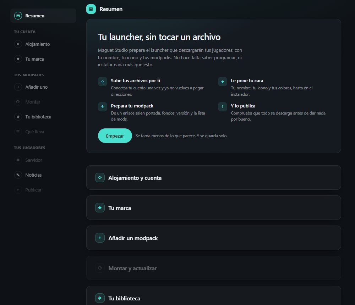The height and width of the screenshot is (305, 355).
Task: Click the Sube tus archivos por ti icon
Action: (103, 82)
